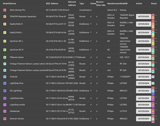Click INTERVIEW for Kadrilj Rollo R

pyautogui.click(x=143, y=24)
